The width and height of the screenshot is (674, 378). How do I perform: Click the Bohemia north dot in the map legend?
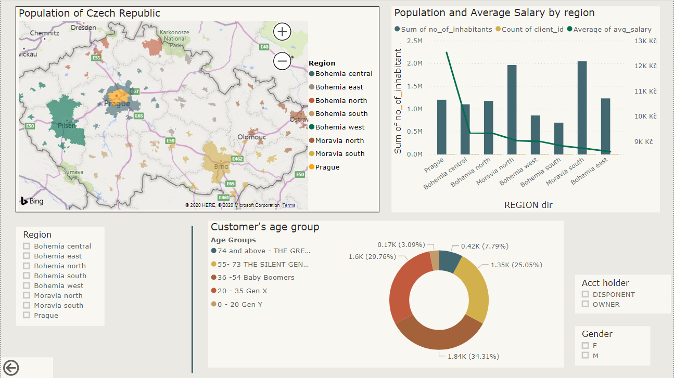click(x=312, y=100)
